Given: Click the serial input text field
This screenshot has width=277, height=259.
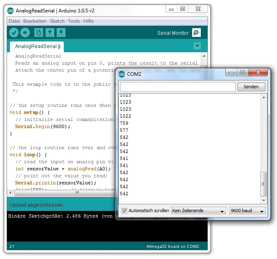Looking at the screenshot, I should coord(177,87).
